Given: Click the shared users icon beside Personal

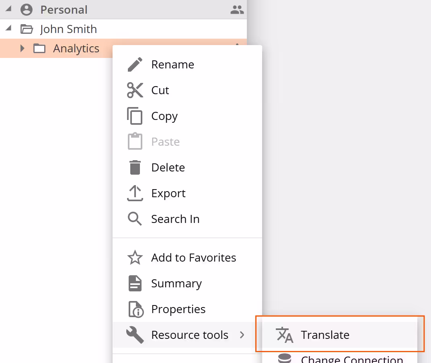Looking at the screenshot, I should [x=237, y=9].
